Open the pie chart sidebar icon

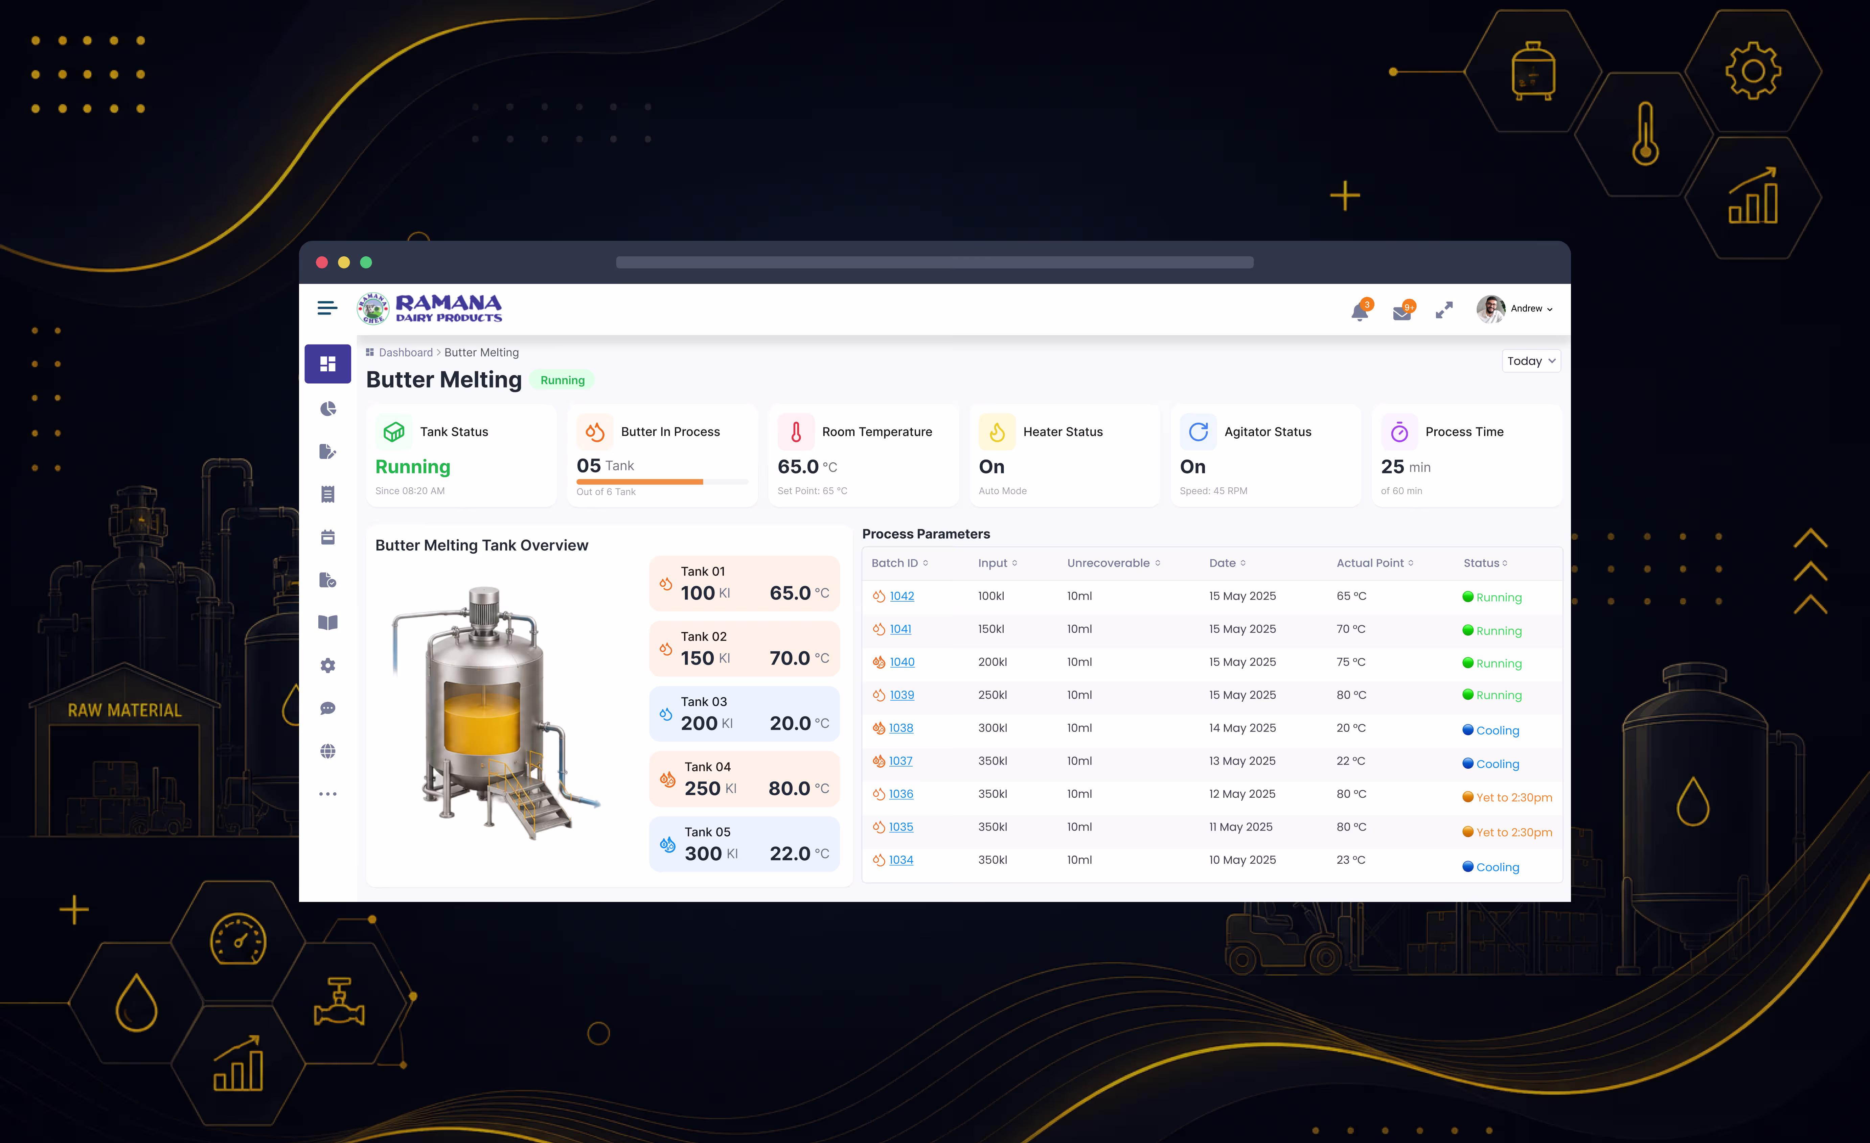click(x=328, y=409)
